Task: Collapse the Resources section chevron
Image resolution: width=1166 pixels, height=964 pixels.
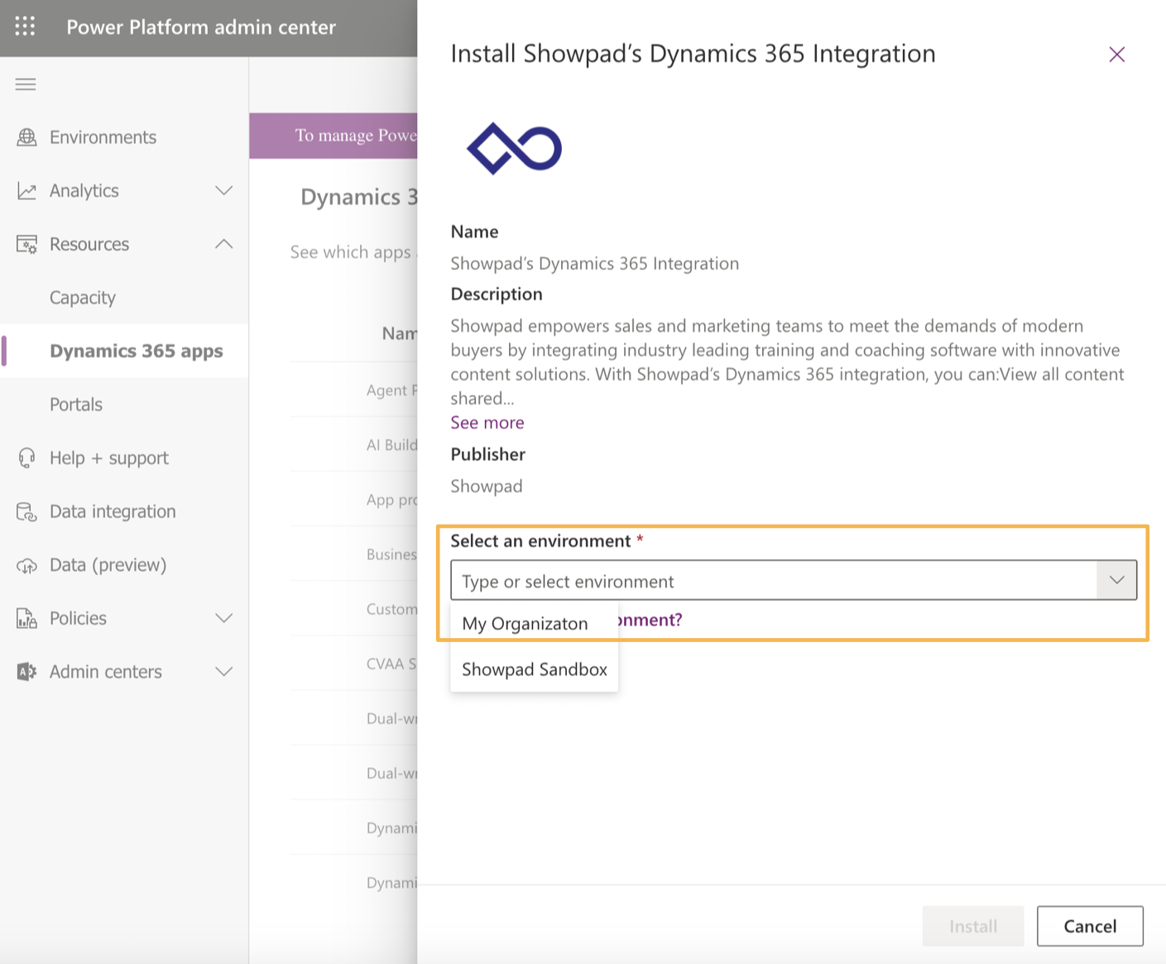Action: [x=224, y=244]
